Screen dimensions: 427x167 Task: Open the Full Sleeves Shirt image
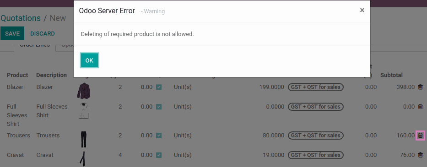coord(84,111)
